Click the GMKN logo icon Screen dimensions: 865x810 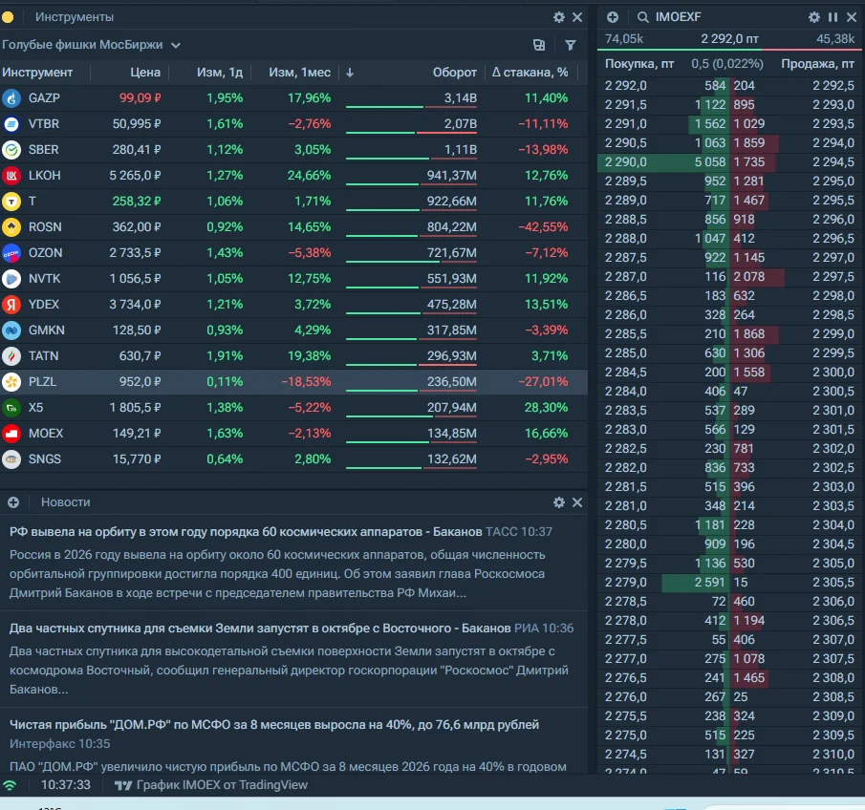pos(11,330)
